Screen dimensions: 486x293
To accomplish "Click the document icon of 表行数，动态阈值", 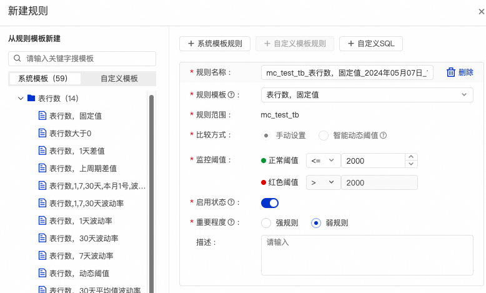I will pyautogui.click(x=42, y=273).
